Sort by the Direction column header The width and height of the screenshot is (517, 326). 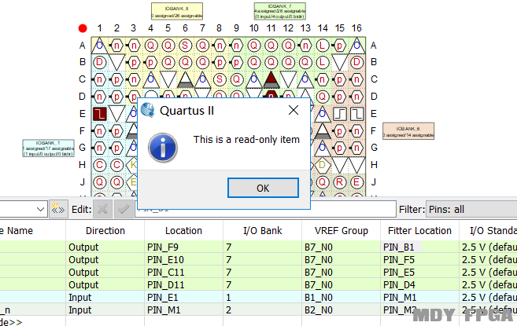click(x=105, y=231)
